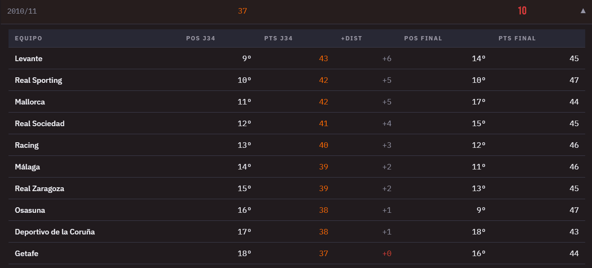Select the Racing team name

[27, 145]
